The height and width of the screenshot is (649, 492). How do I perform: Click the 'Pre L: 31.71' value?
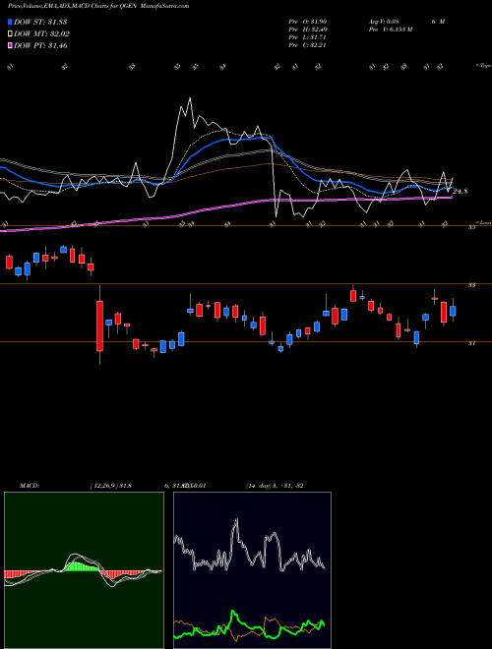point(308,37)
